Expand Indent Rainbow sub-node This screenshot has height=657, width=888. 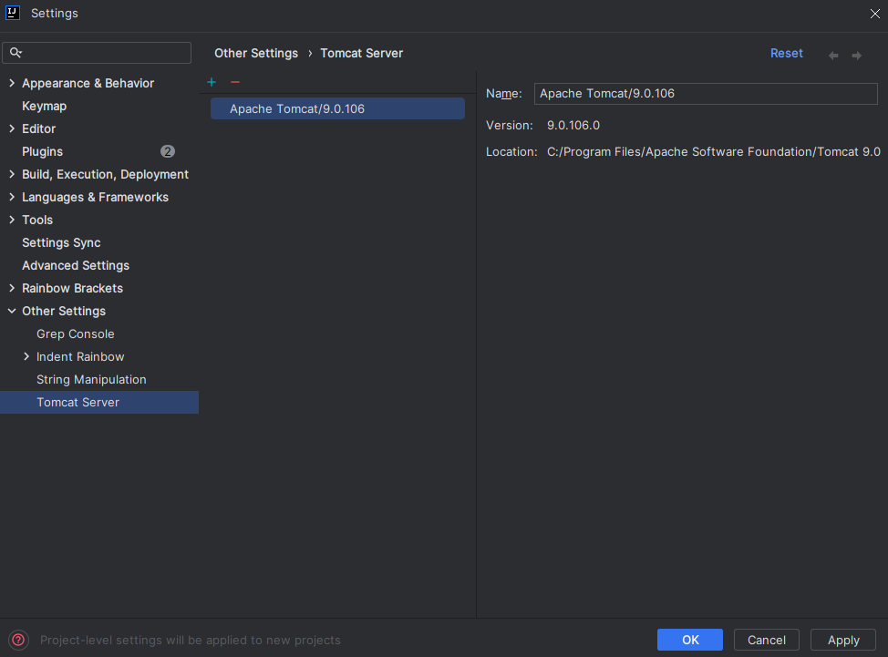click(x=26, y=356)
